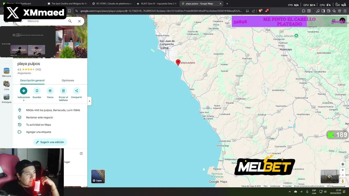Click the search magnifier in Maps search box
Viewport: 349px width, 196px height.
pos(70,21)
